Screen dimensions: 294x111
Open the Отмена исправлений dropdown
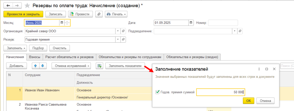point(71,66)
